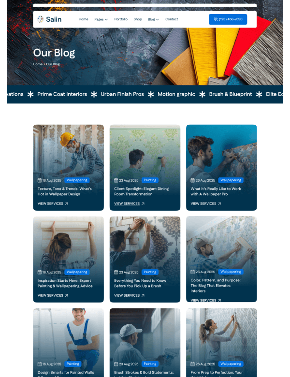Select Painting tag on Client Spotlight card
Screen dimensions: 290x377
pyautogui.click(x=150, y=180)
